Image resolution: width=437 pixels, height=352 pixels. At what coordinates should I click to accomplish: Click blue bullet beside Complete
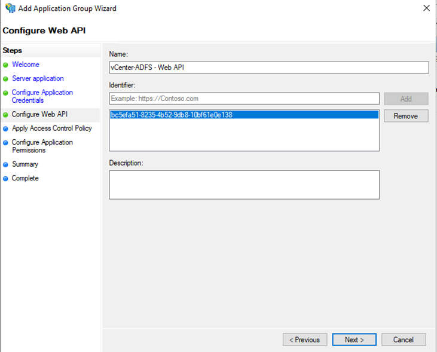click(x=5, y=179)
